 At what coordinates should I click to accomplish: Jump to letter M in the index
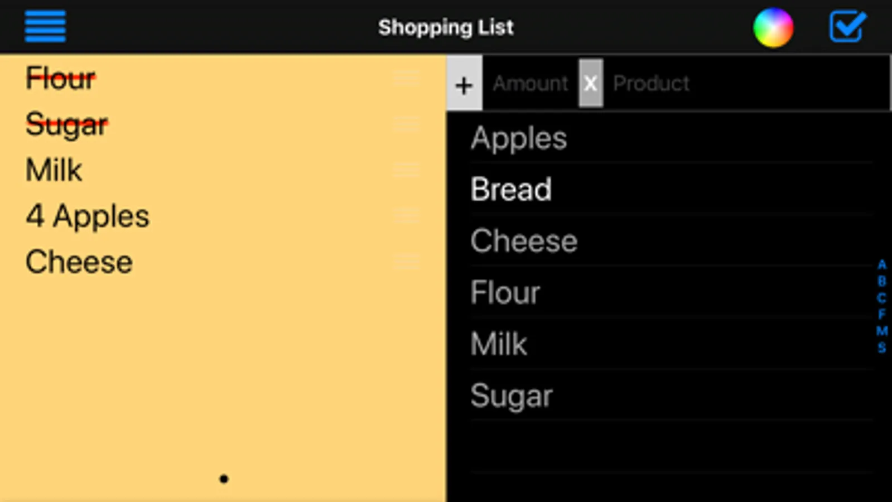(881, 331)
